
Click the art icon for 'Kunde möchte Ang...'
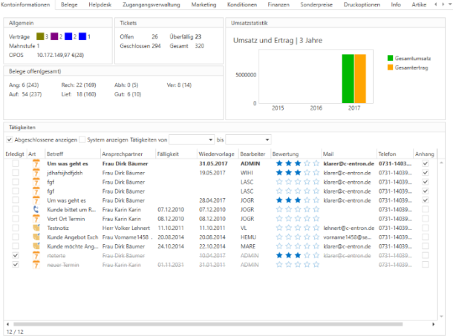[35, 246]
